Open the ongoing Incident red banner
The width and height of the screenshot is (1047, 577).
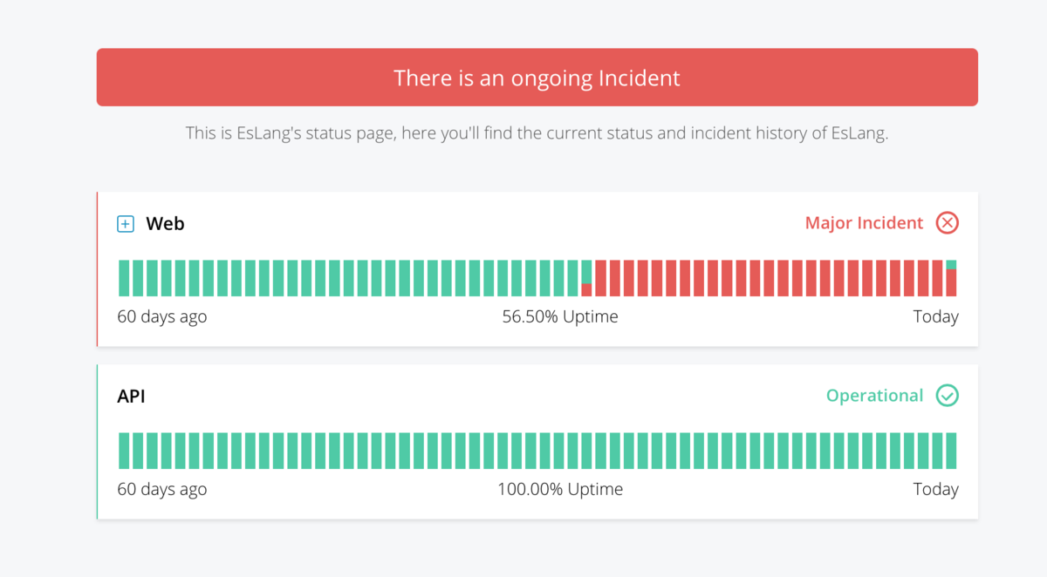[x=537, y=78]
